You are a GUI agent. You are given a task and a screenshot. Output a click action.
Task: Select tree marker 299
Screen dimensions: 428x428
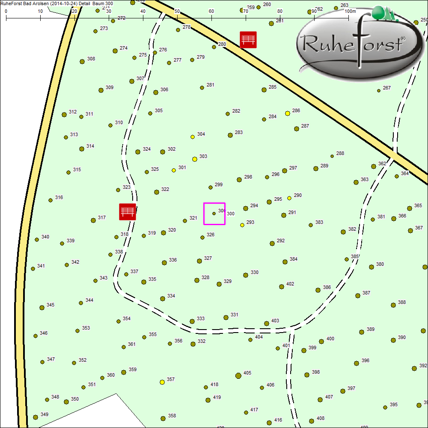(211, 187)
